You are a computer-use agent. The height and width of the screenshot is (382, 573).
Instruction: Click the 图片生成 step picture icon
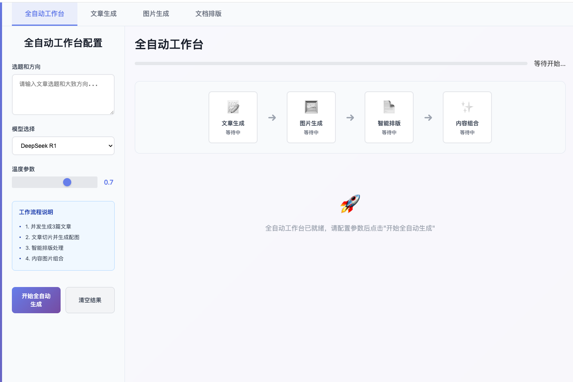click(x=311, y=107)
